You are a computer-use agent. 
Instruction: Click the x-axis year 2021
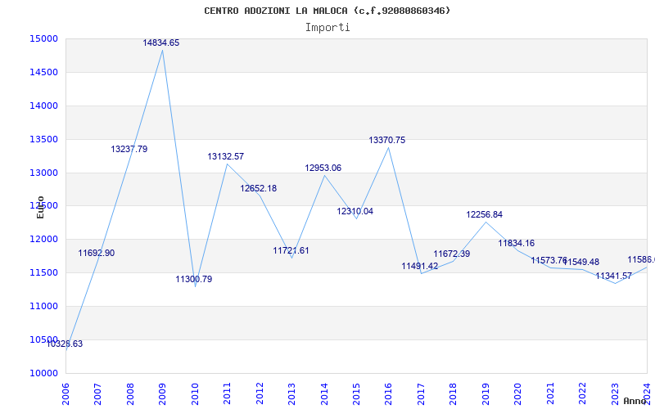[550, 393]
